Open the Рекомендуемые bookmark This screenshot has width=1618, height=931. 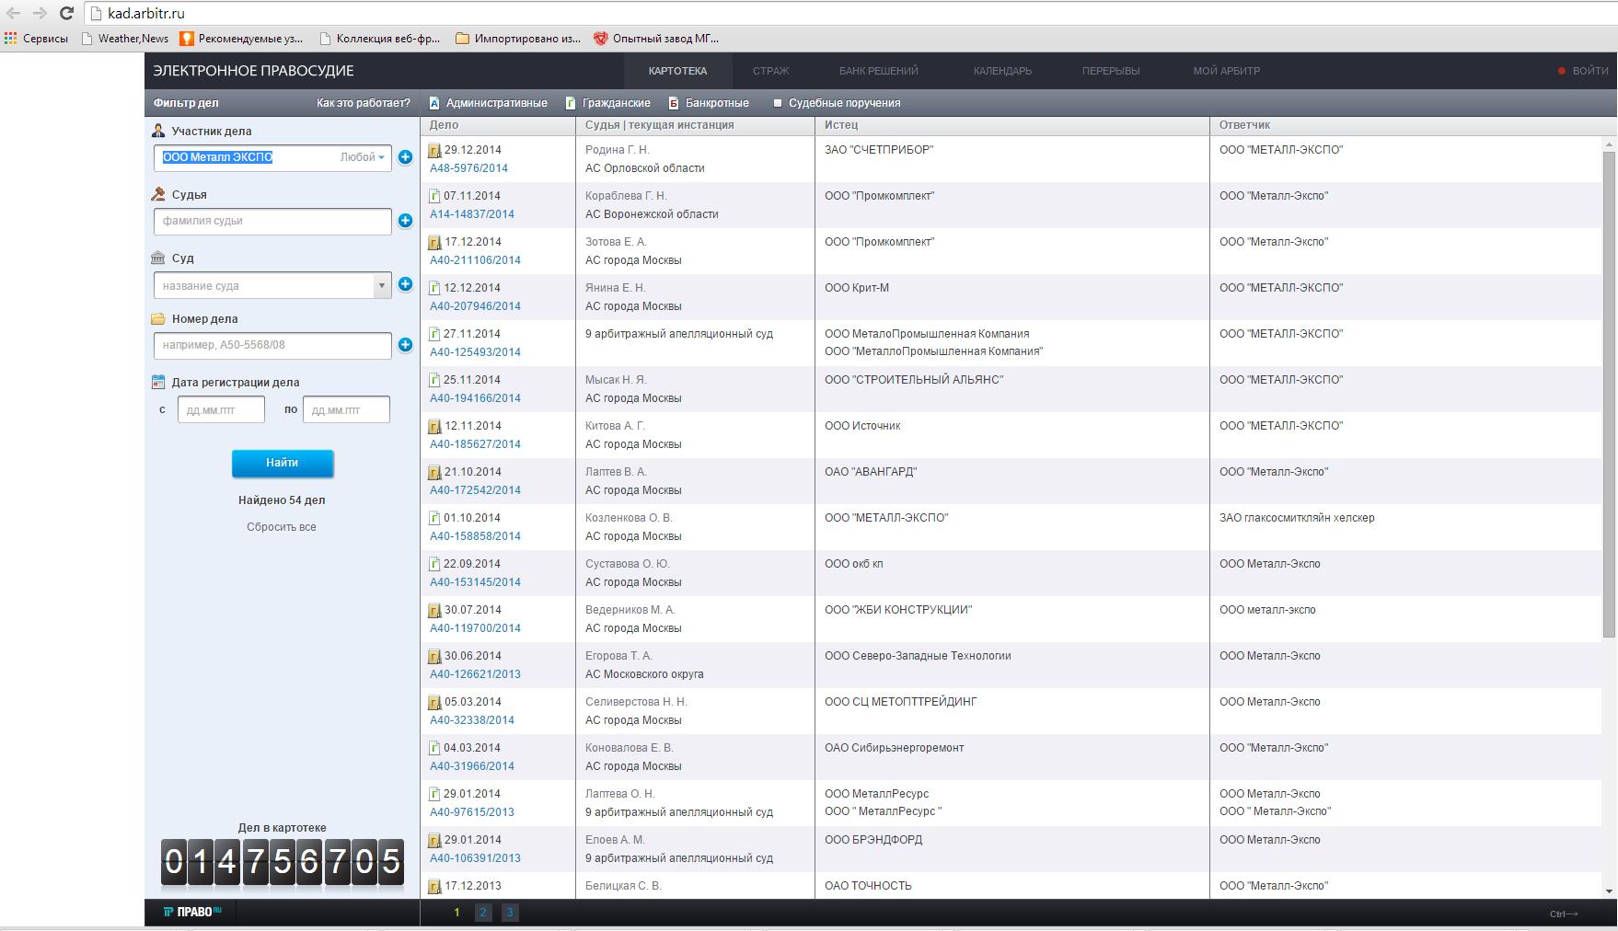(x=241, y=39)
